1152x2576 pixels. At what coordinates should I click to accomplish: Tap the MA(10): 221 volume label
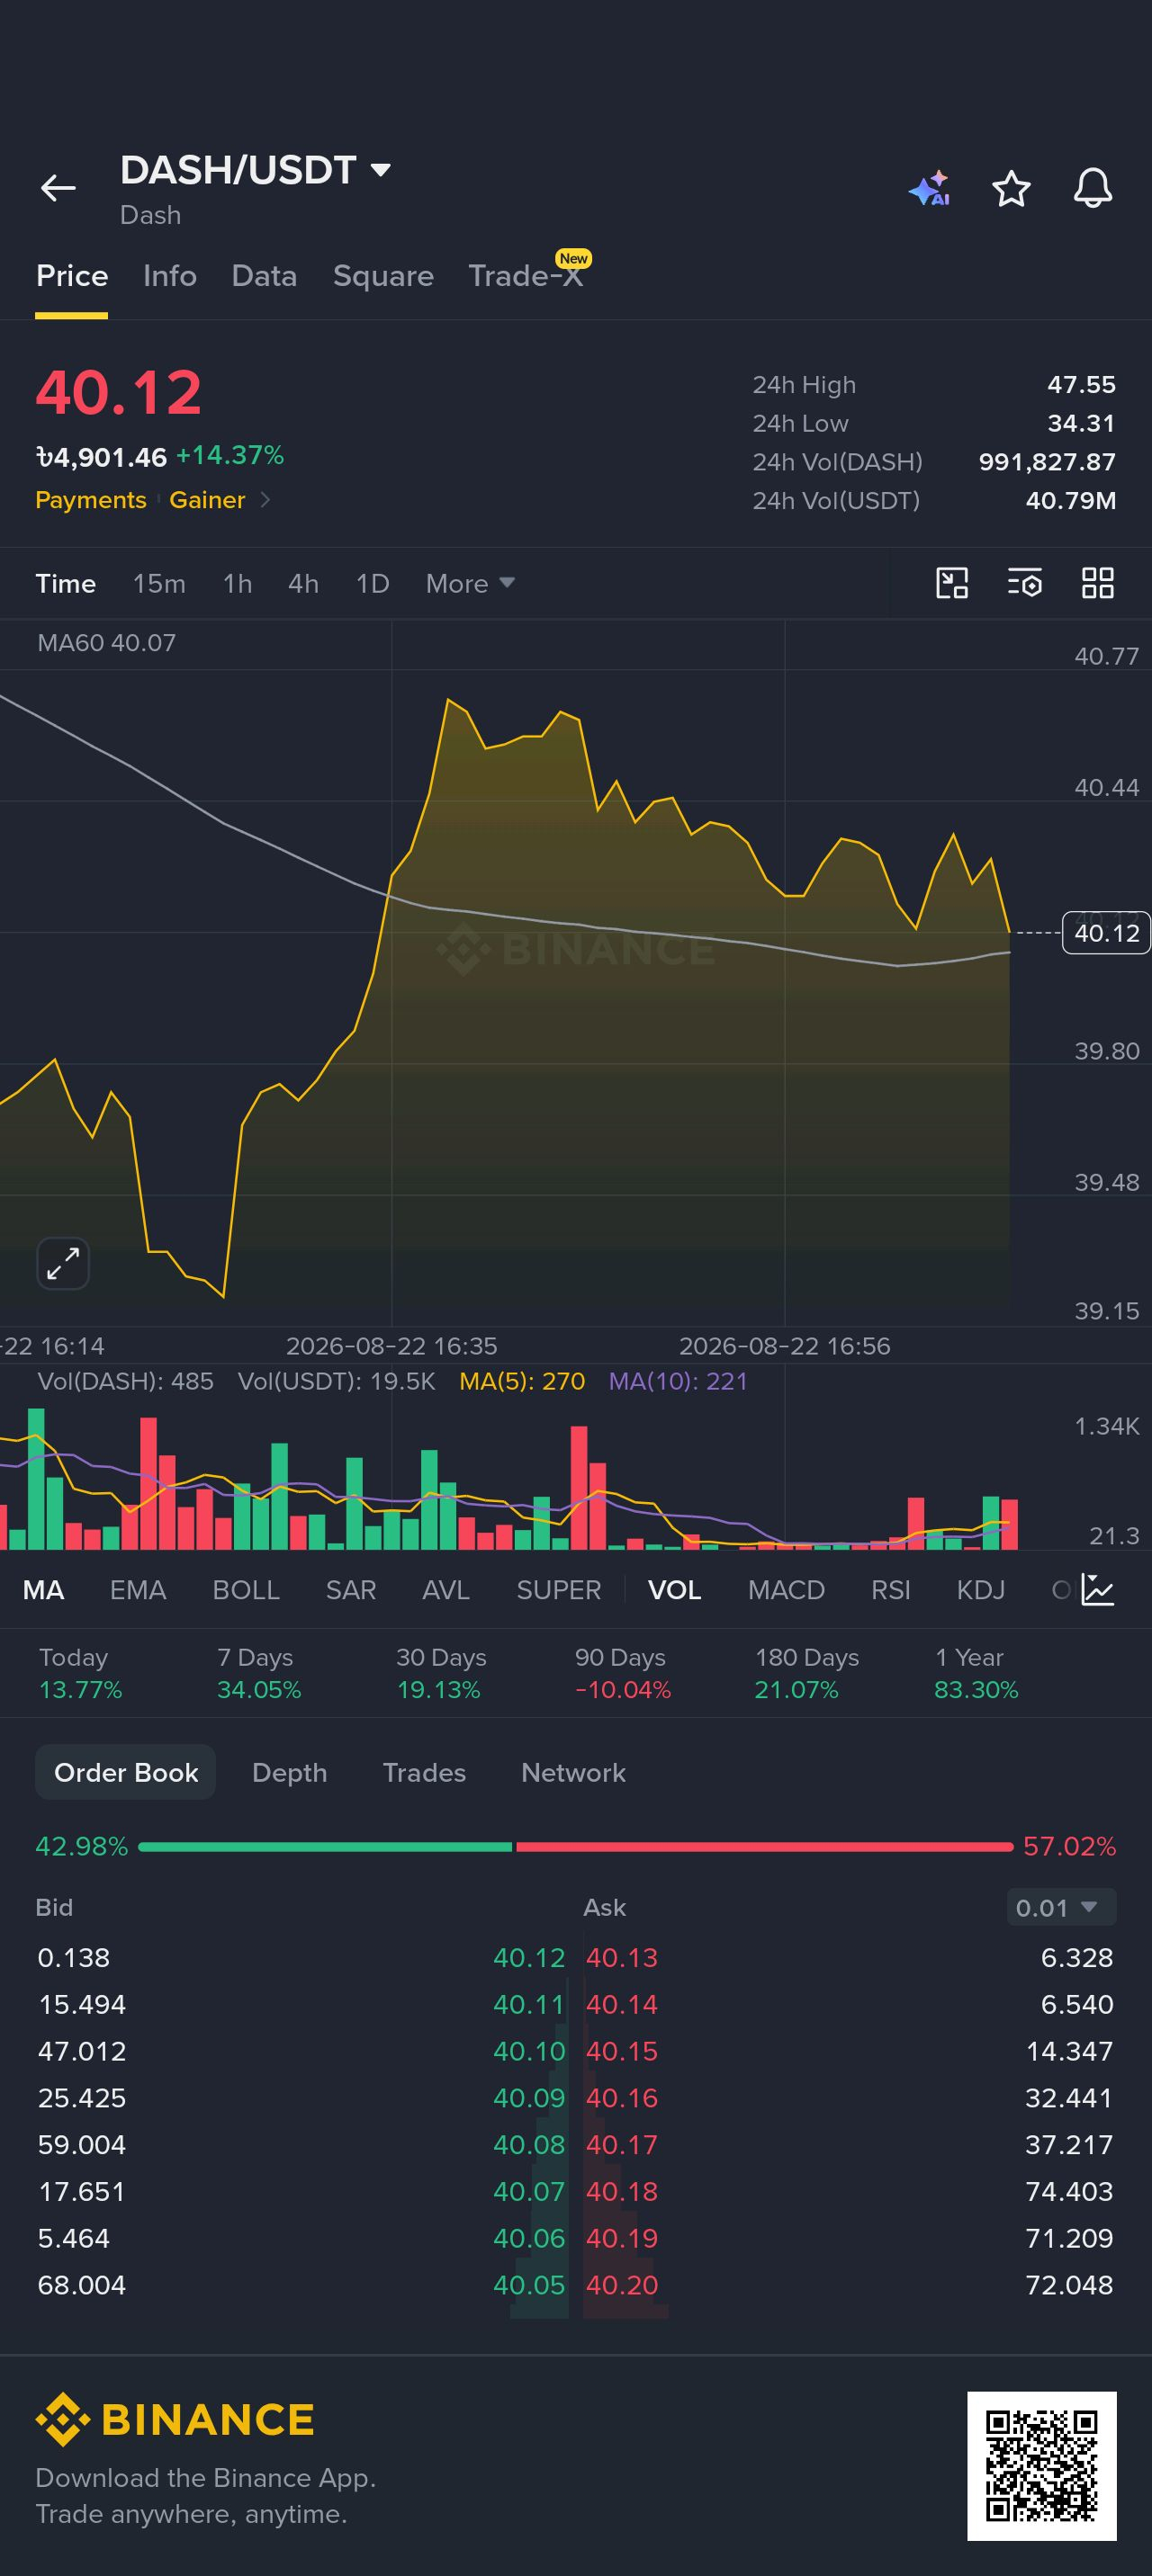pos(679,1381)
